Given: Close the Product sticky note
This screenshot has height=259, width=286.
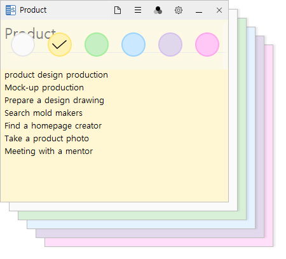Looking at the screenshot, I should pyautogui.click(x=219, y=10).
